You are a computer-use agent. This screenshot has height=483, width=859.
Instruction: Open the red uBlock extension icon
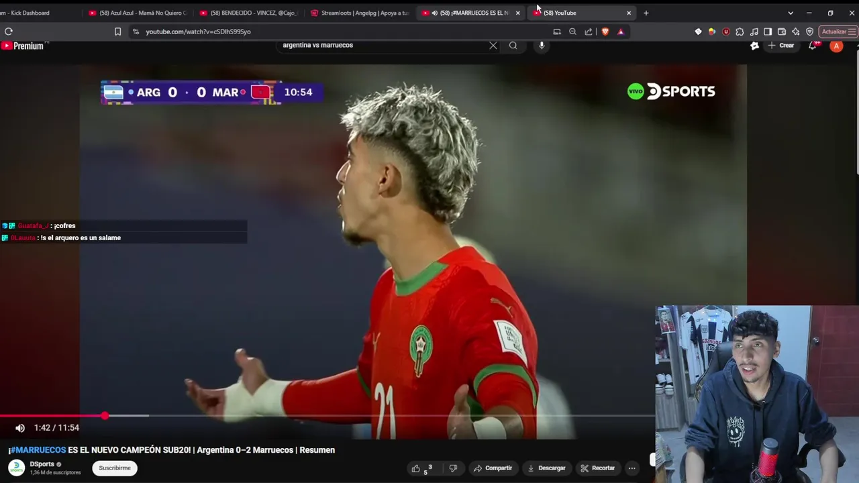pyautogui.click(x=726, y=32)
